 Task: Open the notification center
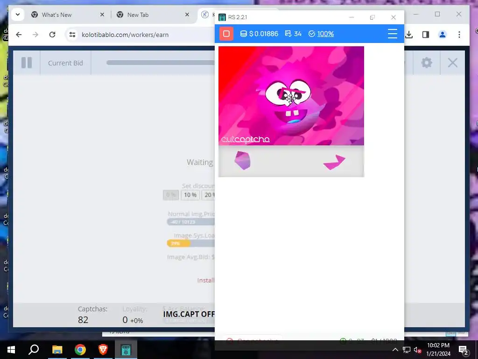point(464,350)
